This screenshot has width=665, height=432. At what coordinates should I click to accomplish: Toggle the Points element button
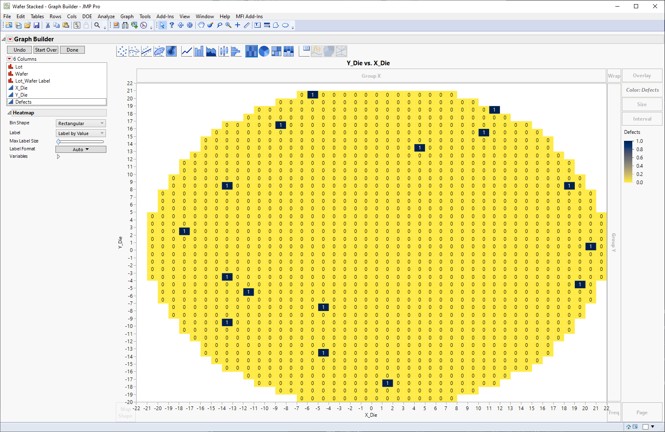(122, 51)
